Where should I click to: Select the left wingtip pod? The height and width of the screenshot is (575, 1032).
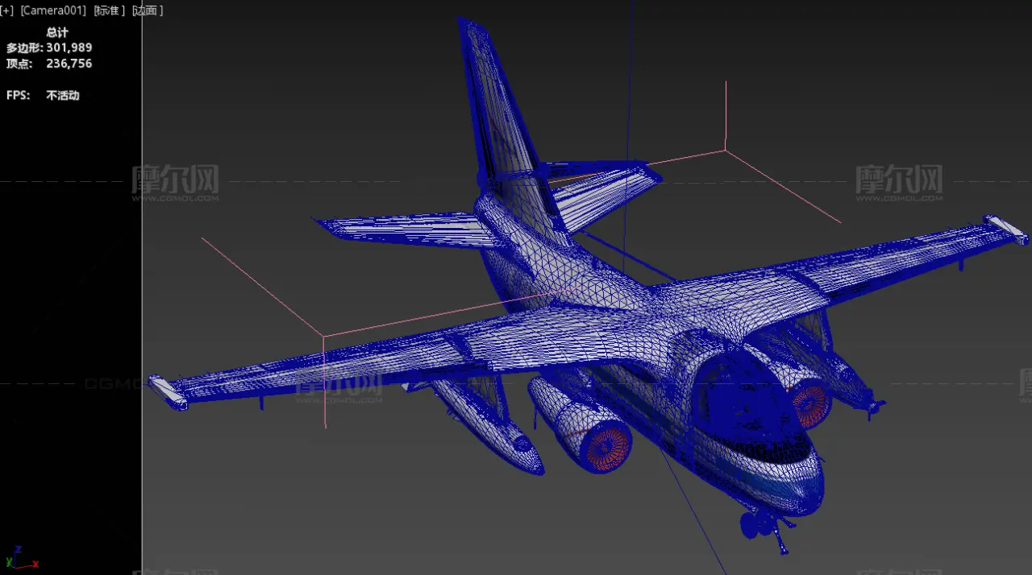click(x=168, y=392)
